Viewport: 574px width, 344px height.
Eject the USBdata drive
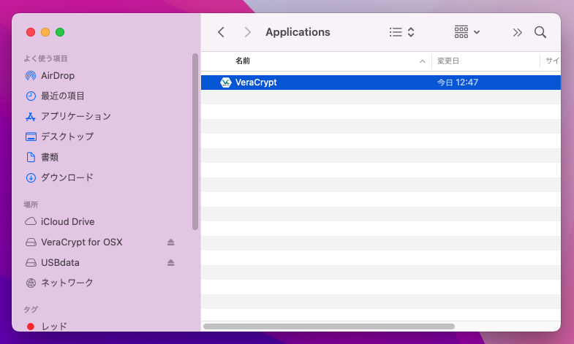170,263
